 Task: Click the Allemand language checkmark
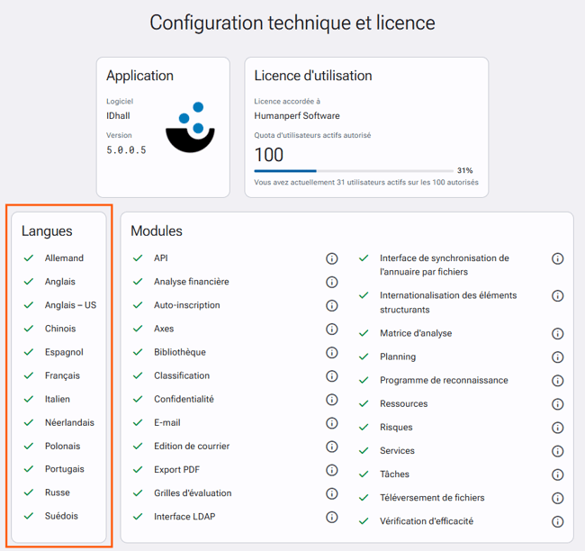(x=29, y=258)
